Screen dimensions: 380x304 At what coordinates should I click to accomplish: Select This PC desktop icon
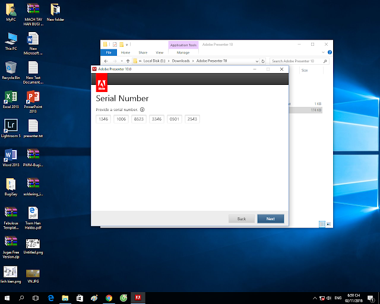tap(11, 39)
